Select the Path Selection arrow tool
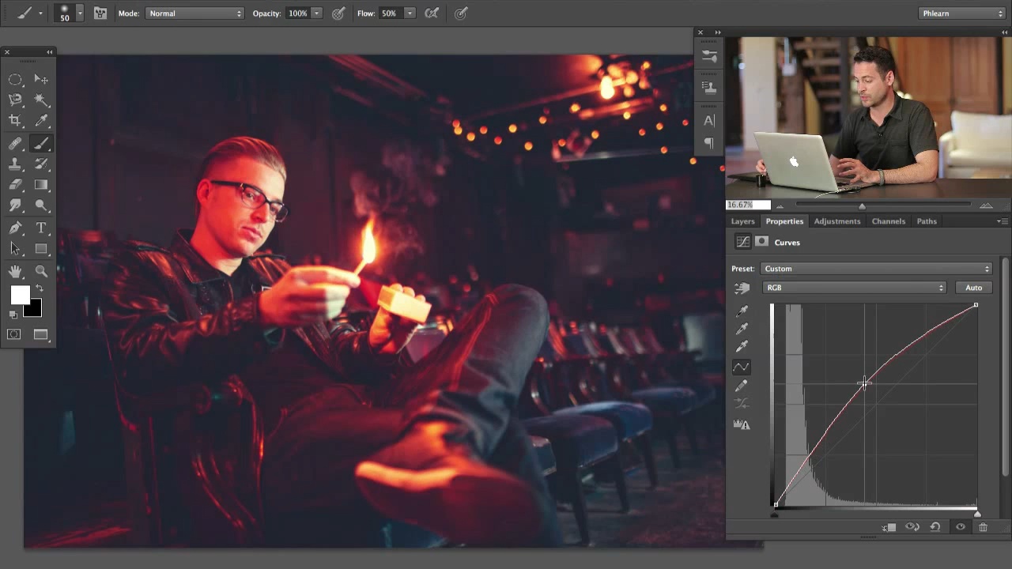 15,249
